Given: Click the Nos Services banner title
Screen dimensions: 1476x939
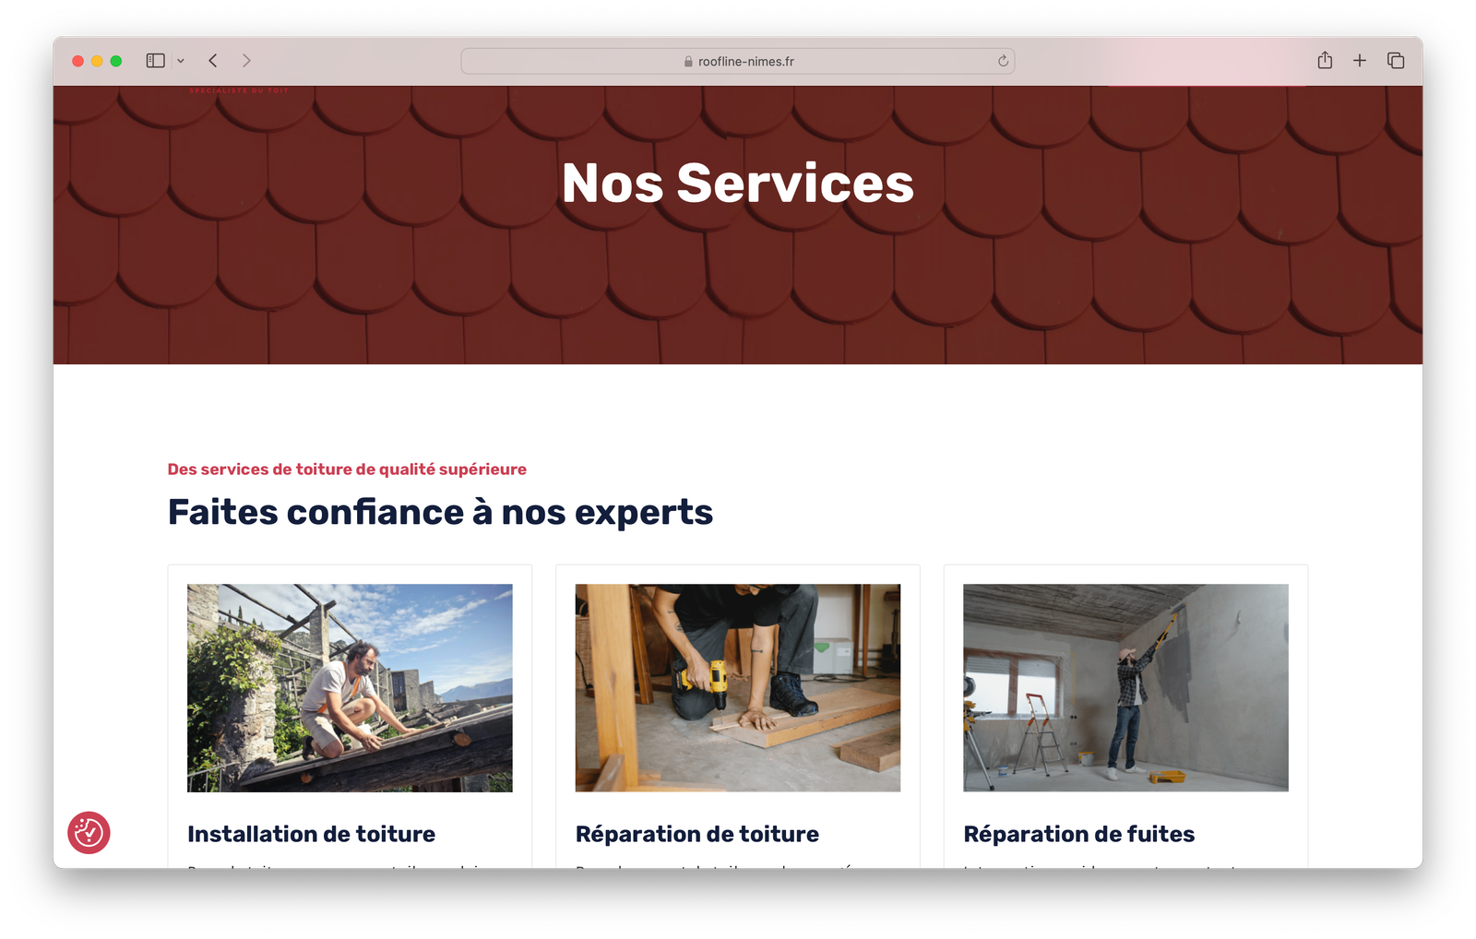Looking at the screenshot, I should pyautogui.click(x=737, y=183).
